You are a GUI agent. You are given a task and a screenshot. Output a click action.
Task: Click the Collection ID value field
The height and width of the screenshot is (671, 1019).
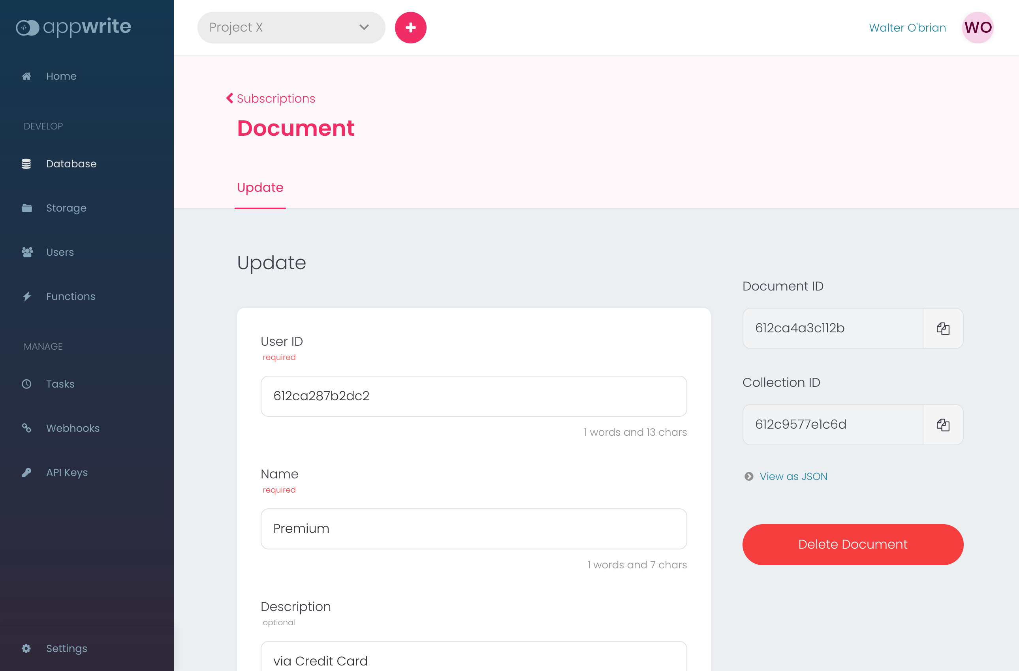click(833, 425)
